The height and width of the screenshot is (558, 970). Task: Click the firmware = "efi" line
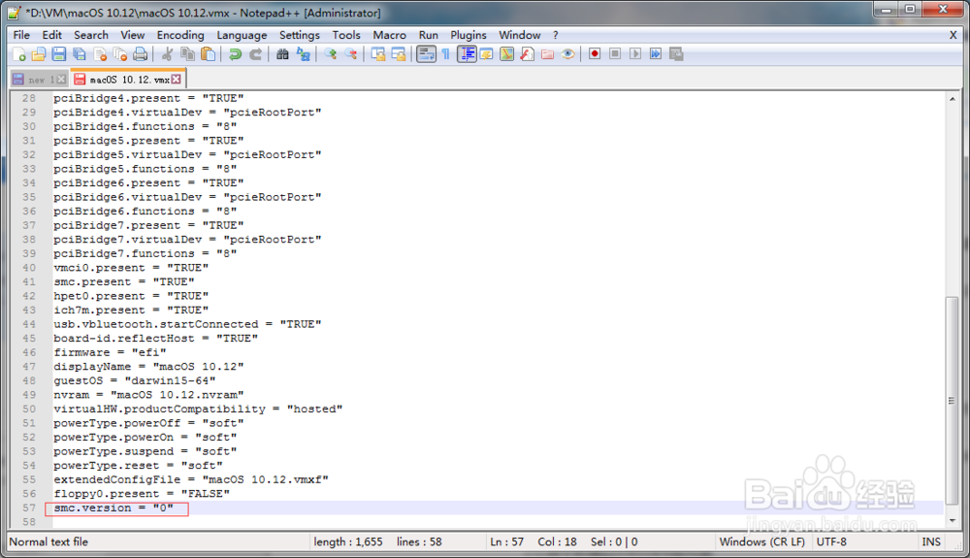click(110, 352)
